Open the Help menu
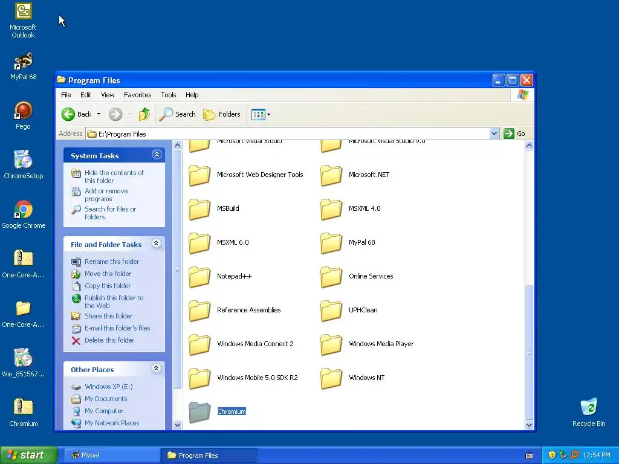 pos(192,95)
